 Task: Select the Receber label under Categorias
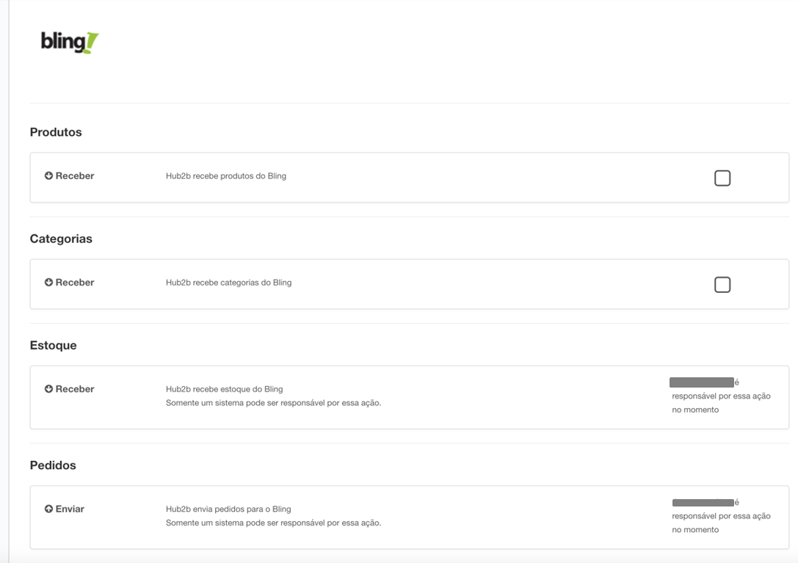click(x=75, y=282)
